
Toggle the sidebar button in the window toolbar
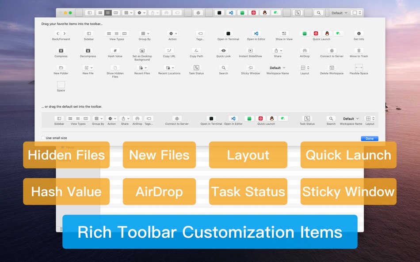point(90,12)
